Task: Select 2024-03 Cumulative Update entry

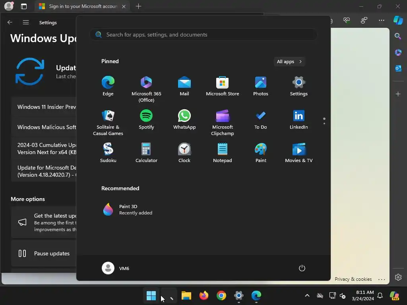Action: pyautogui.click(x=44, y=149)
